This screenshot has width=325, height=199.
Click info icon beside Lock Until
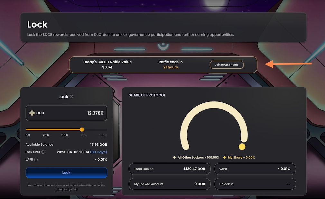click(x=43, y=152)
